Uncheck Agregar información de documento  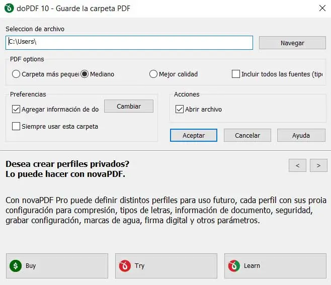point(16,109)
